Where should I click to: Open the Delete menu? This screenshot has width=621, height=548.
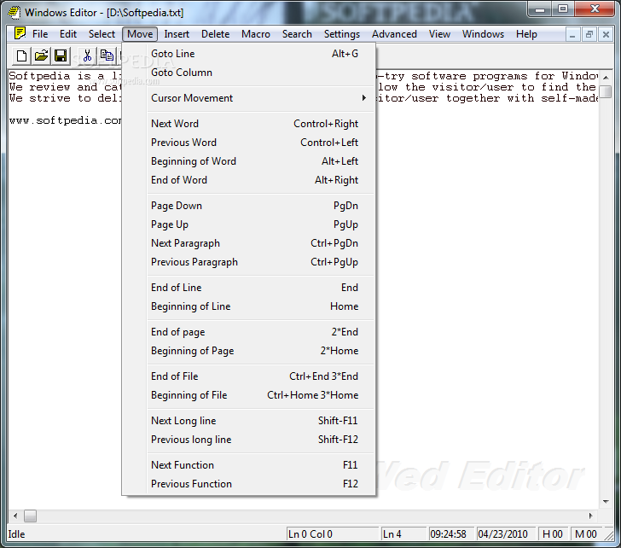point(216,34)
